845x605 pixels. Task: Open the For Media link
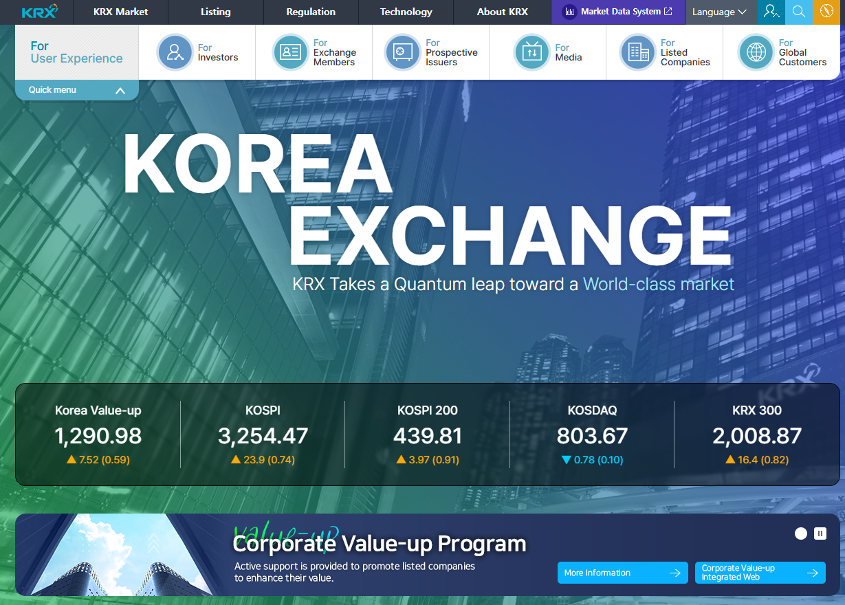coord(569,52)
